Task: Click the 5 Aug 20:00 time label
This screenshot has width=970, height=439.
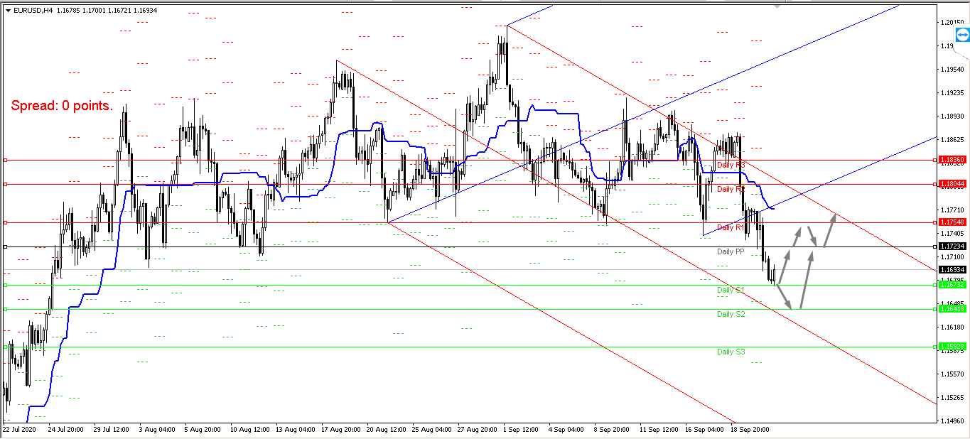Action: click(x=203, y=430)
